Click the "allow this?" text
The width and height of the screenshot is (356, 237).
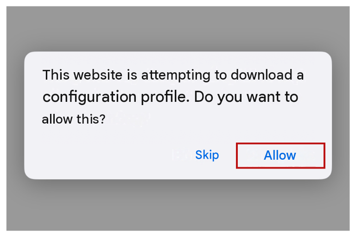click(x=74, y=119)
